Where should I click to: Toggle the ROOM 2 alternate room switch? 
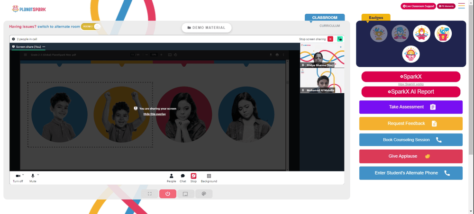click(91, 27)
